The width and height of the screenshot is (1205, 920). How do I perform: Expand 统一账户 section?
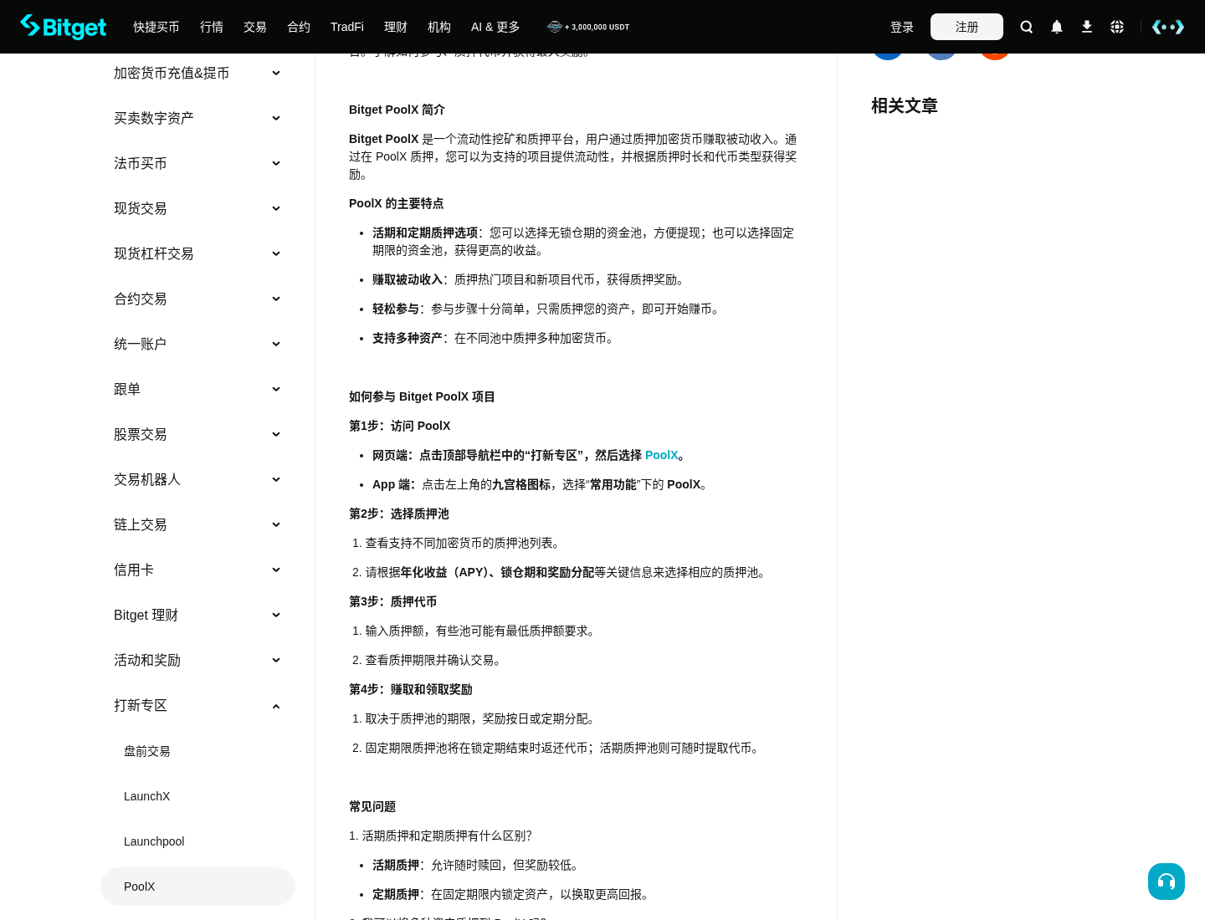pyautogui.click(x=197, y=344)
